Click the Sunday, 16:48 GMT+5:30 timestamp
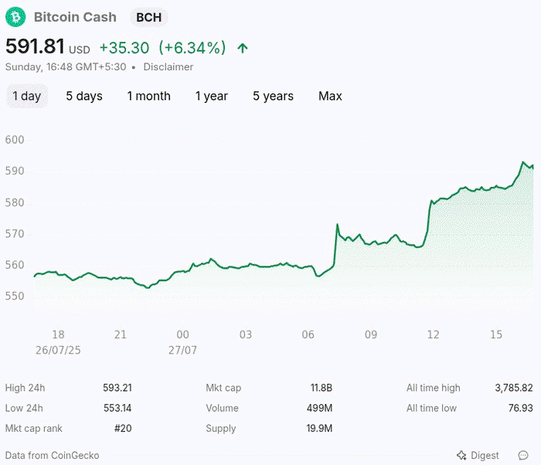Screen dimensions: 541x465 pyautogui.click(x=66, y=67)
